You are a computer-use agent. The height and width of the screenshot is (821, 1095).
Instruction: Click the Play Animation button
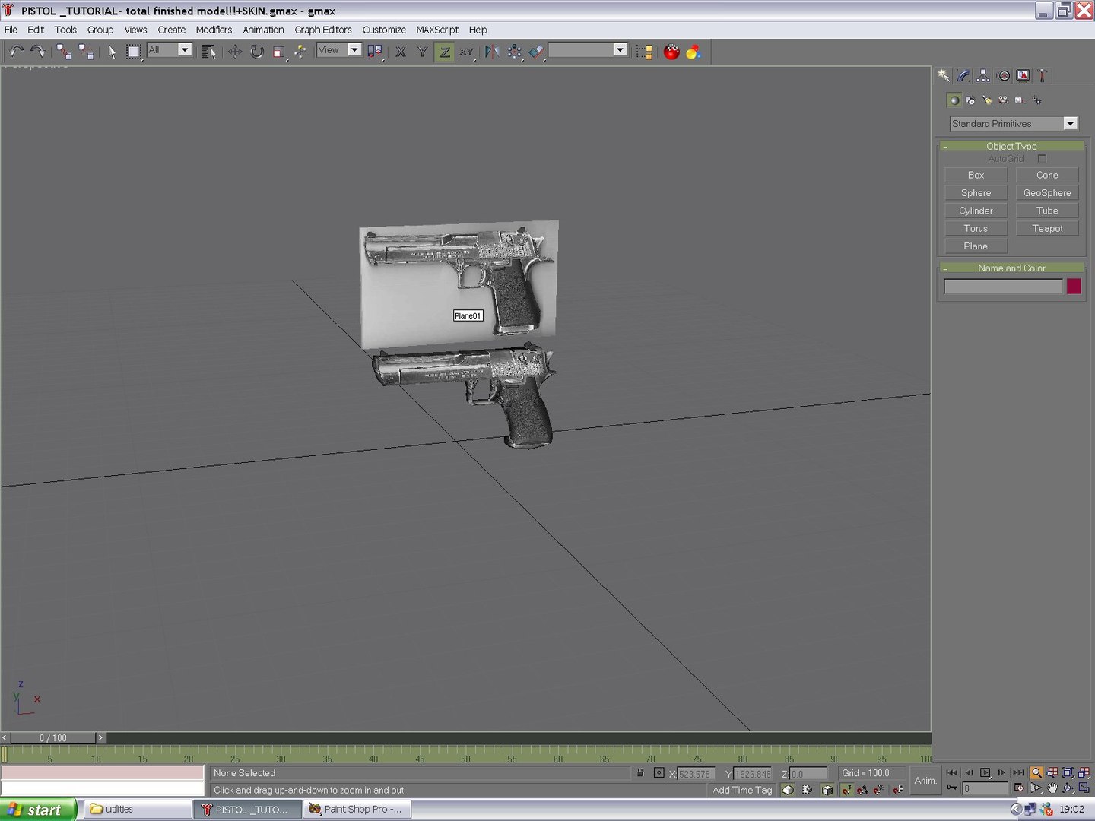click(x=985, y=772)
